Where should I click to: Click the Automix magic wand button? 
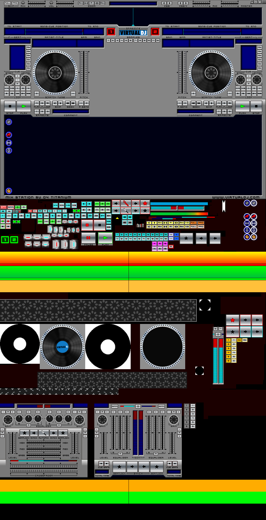pyautogui.click(x=44, y=433)
